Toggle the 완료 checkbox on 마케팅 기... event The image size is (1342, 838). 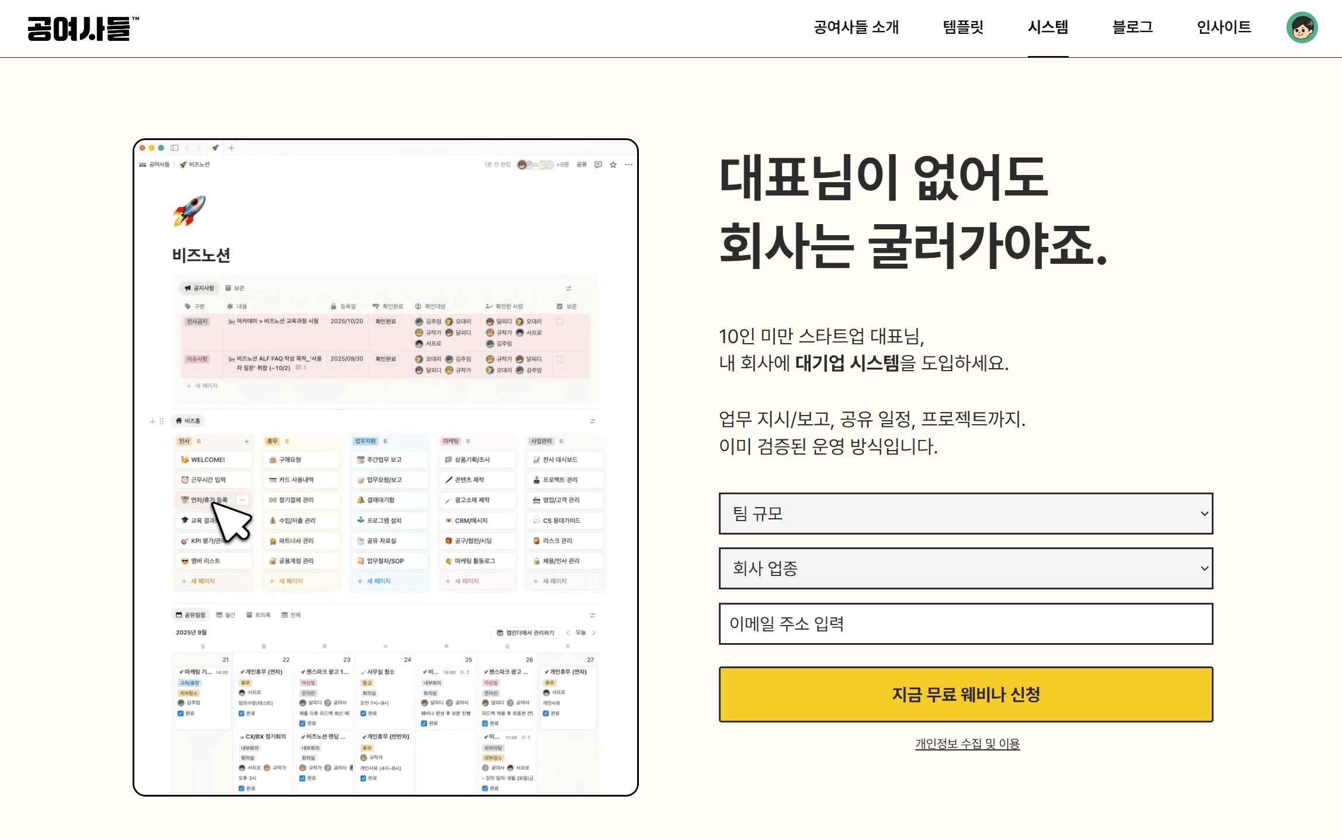pos(182,713)
